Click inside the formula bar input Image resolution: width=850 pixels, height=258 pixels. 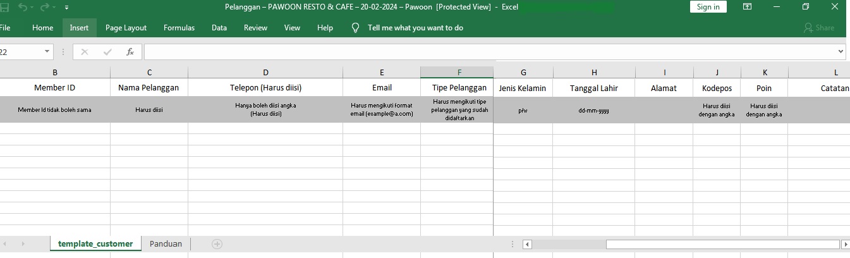pos(490,52)
